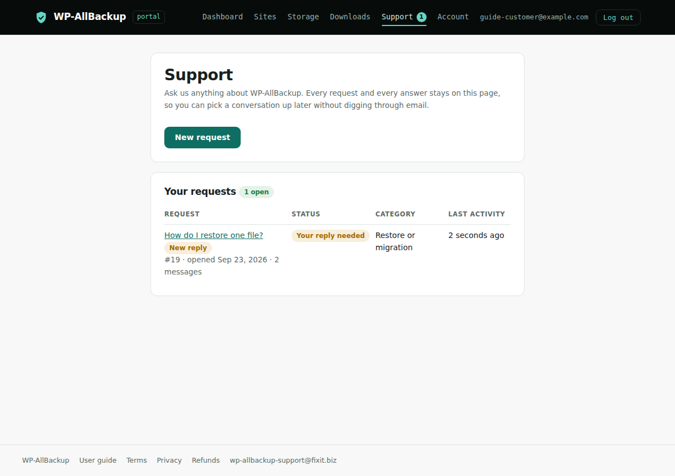This screenshot has height=476, width=675.
Task: View the Privacy policy
Action: pos(169,461)
